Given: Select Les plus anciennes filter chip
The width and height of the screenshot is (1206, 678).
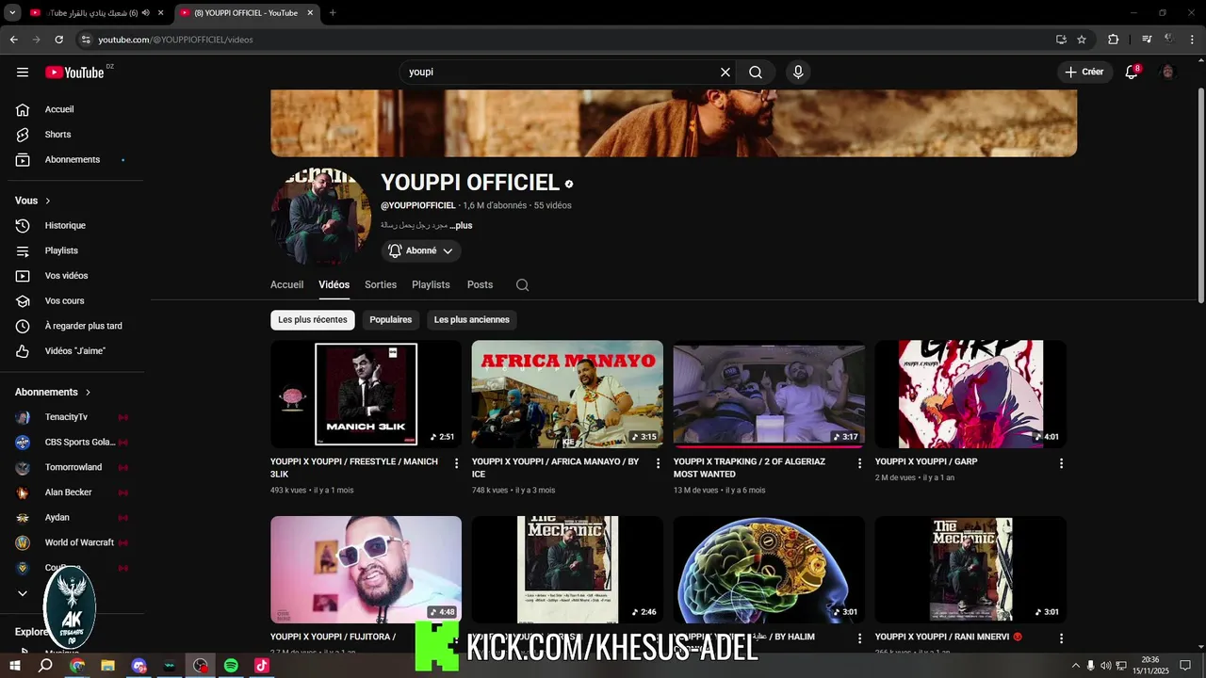Looking at the screenshot, I should [472, 320].
